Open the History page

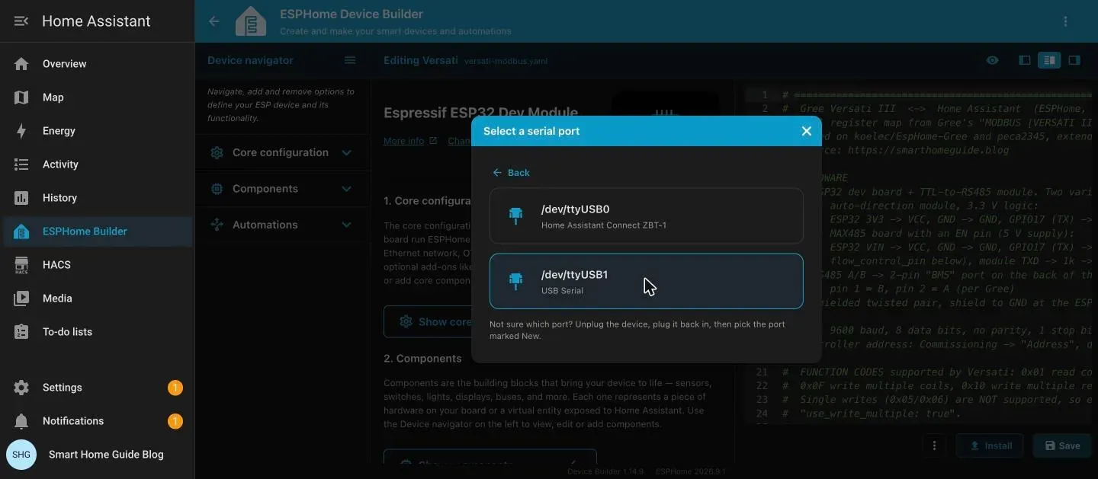pos(98,198)
